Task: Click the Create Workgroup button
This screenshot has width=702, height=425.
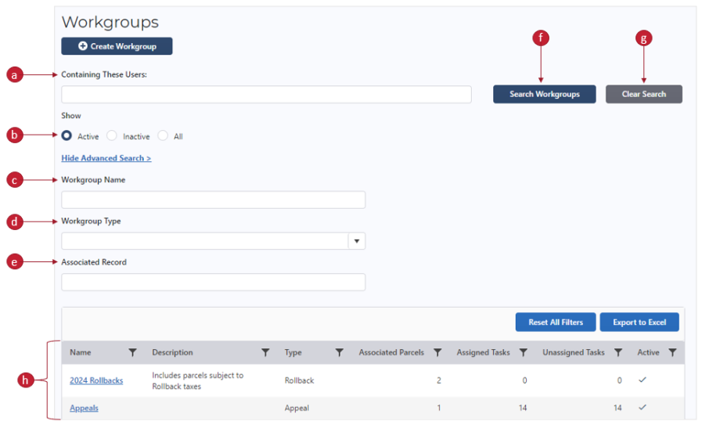Action: tap(117, 46)
